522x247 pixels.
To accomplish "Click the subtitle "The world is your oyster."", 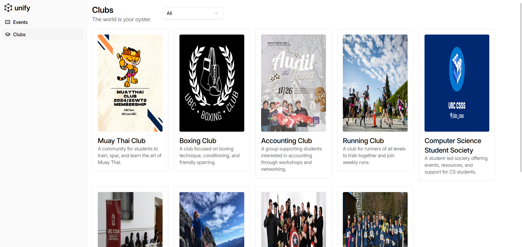I will point(122,19).
